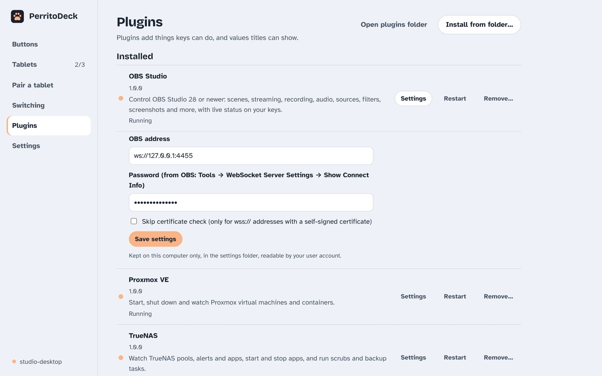
Task: Remove the Proxmox VE plugin
Action: pyautogui.click(x=498, y=296)
